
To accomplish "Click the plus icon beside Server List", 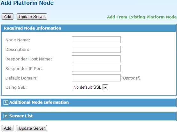I will [6, 116].
